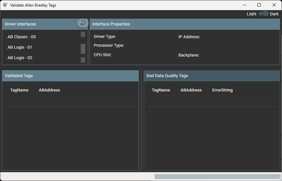282x181 pixels.
Task: Click the return arrow icon in Driver Interfaces
Action: point(83,23)
